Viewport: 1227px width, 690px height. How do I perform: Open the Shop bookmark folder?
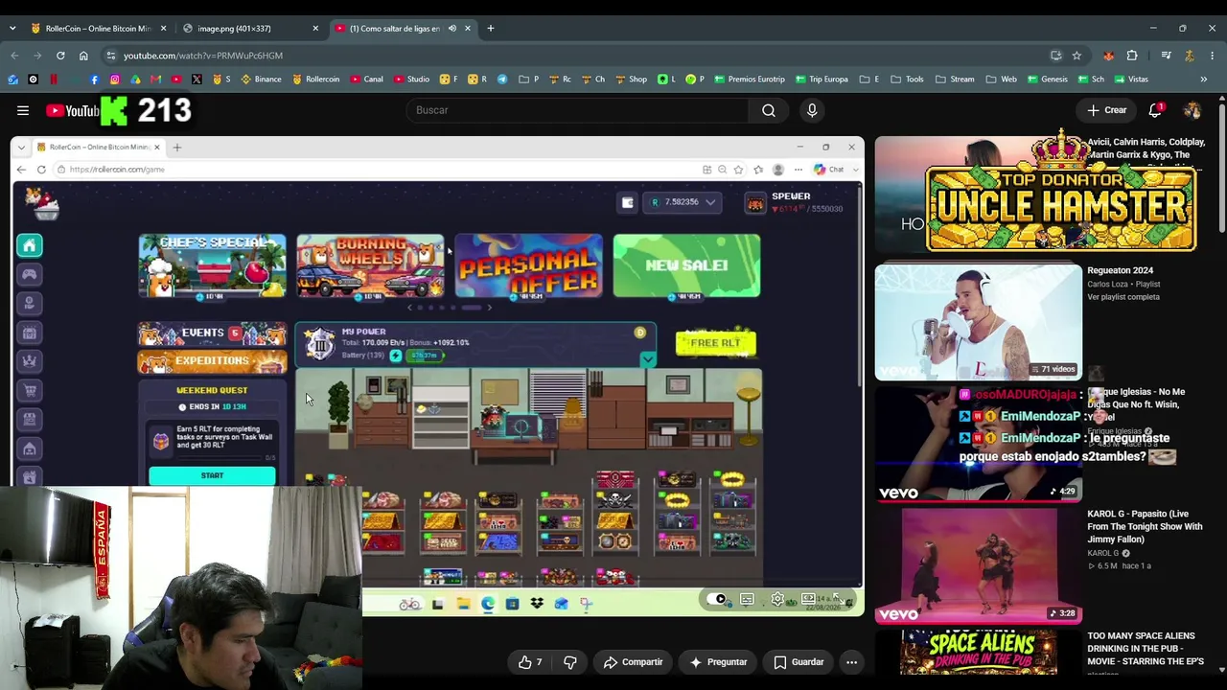click(x=630, y=80)
